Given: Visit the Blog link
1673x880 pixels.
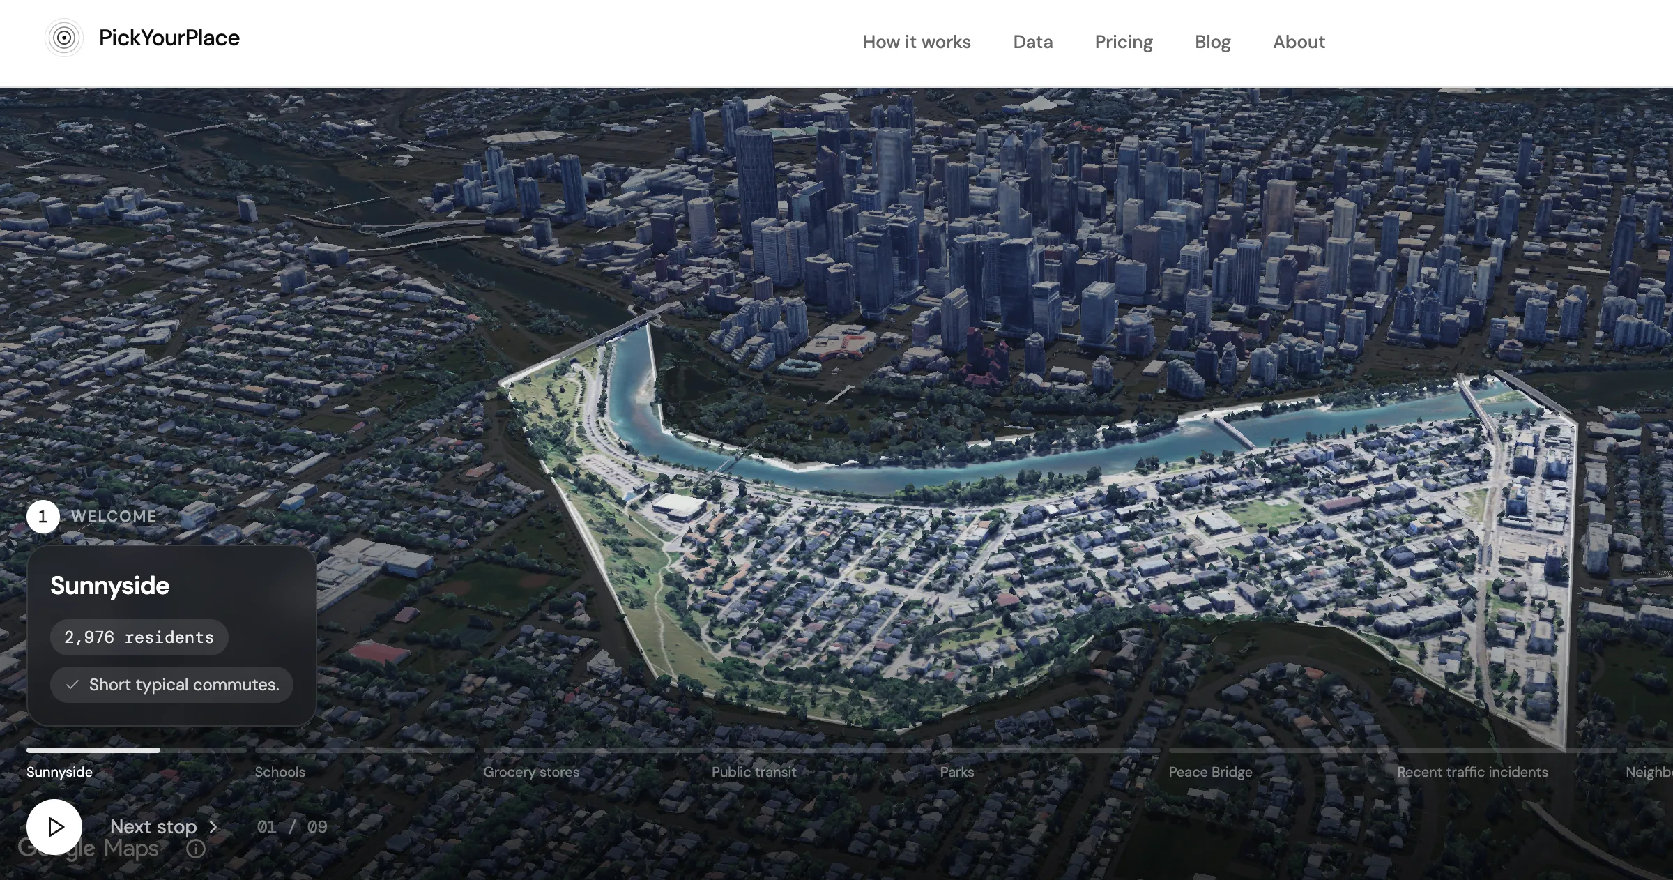Looking at the screenshot, I should point(1212,42).
